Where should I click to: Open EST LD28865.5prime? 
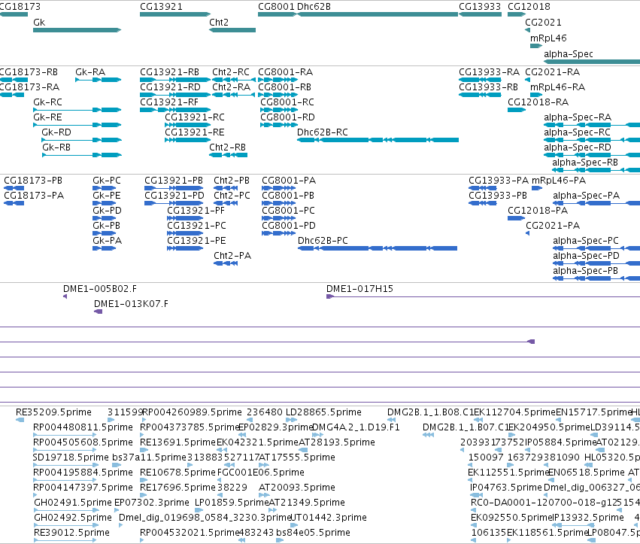coord(323,412)
